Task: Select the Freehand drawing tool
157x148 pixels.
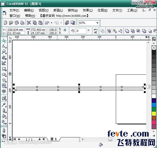Action: coord(4,57)
